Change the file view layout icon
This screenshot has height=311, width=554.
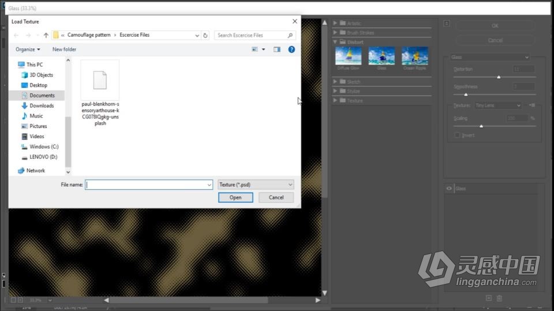[254, 50]
